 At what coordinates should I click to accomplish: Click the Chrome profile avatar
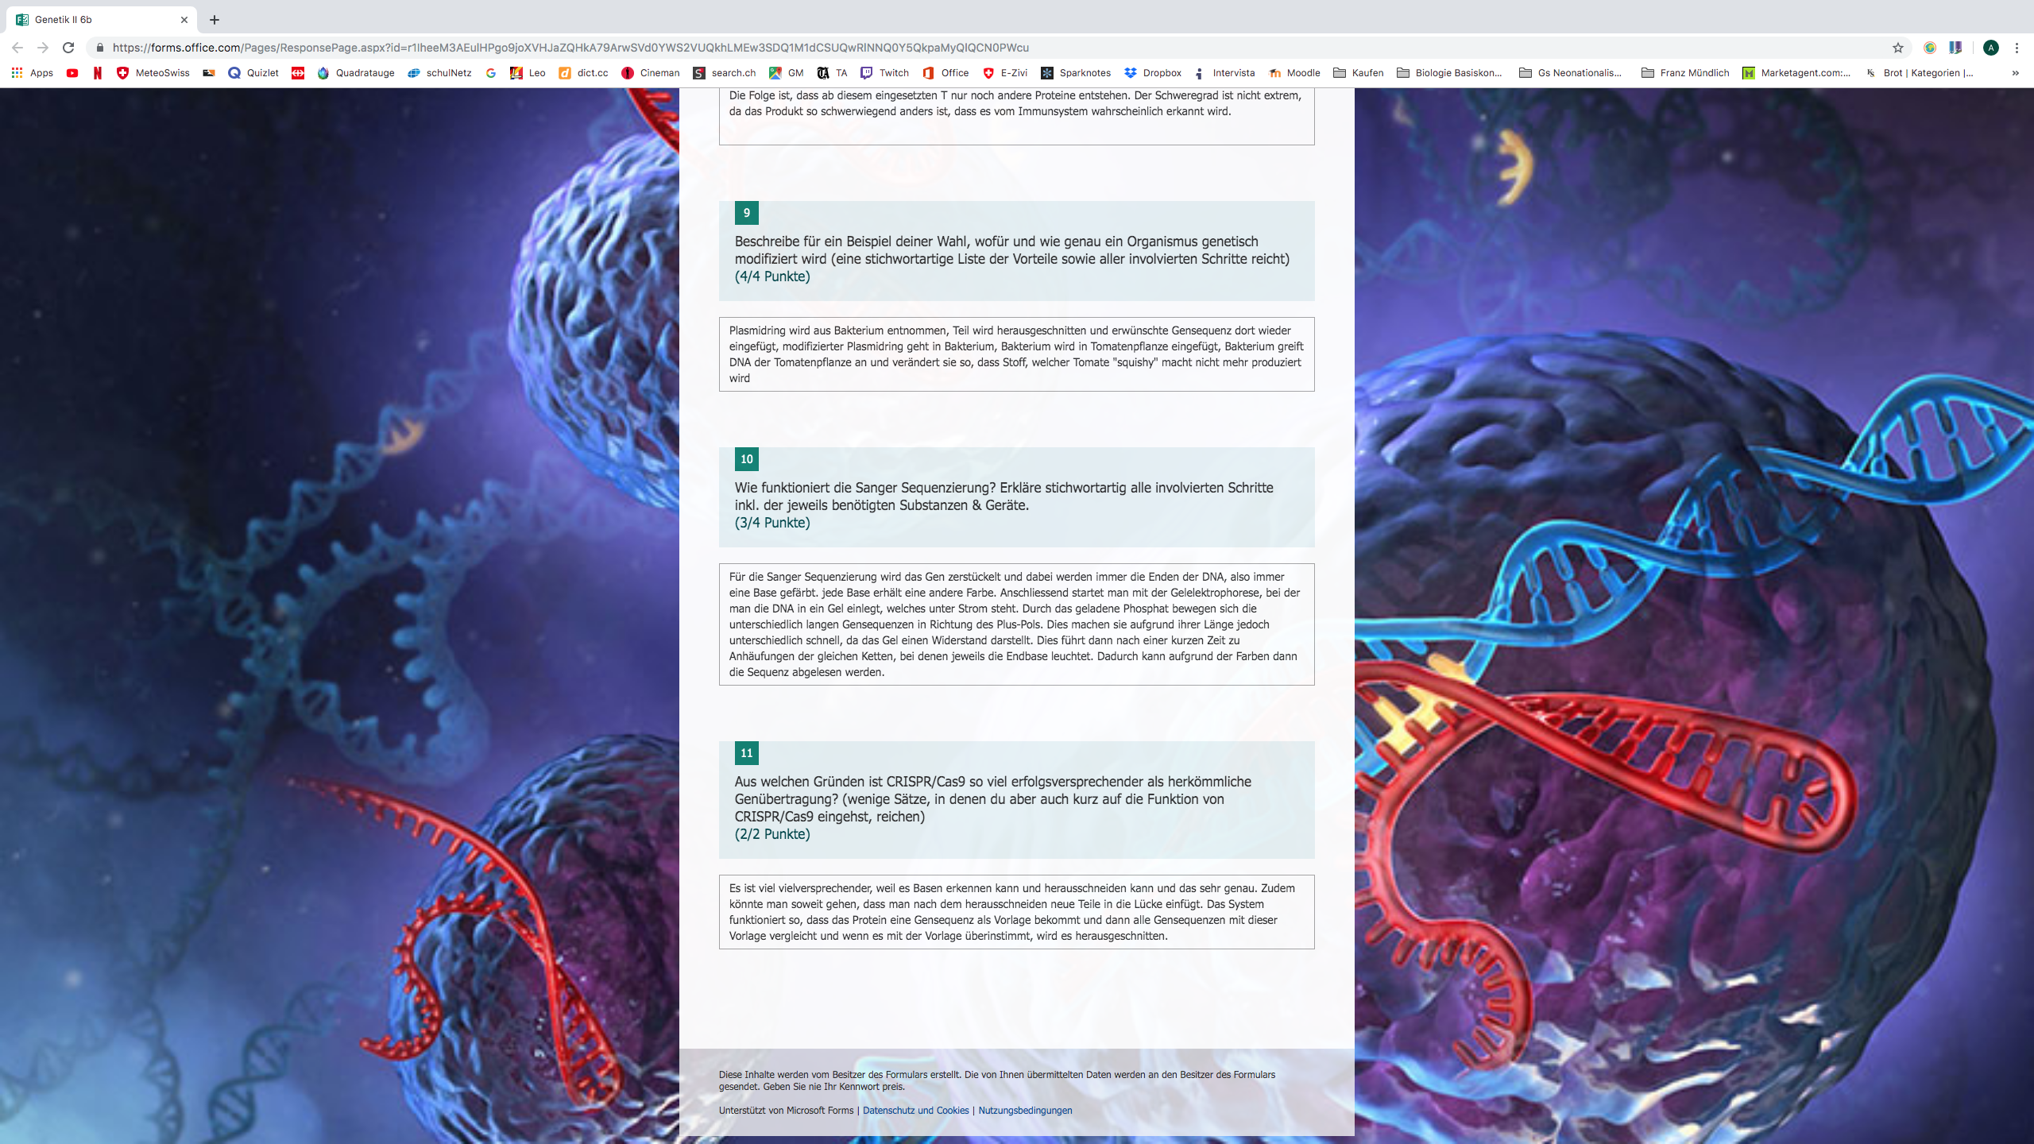1990,48
